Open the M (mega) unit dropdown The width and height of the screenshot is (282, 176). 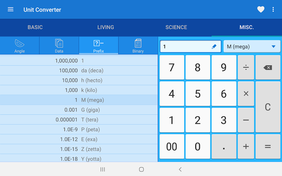click(x=252, y=46)
